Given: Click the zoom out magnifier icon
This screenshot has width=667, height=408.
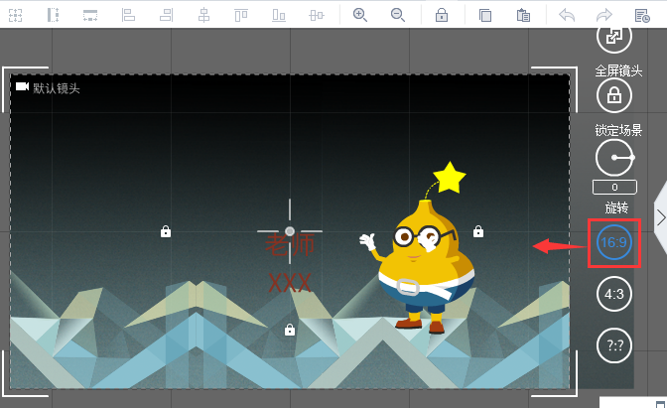Looking at the screenshot, I should 398,15.
